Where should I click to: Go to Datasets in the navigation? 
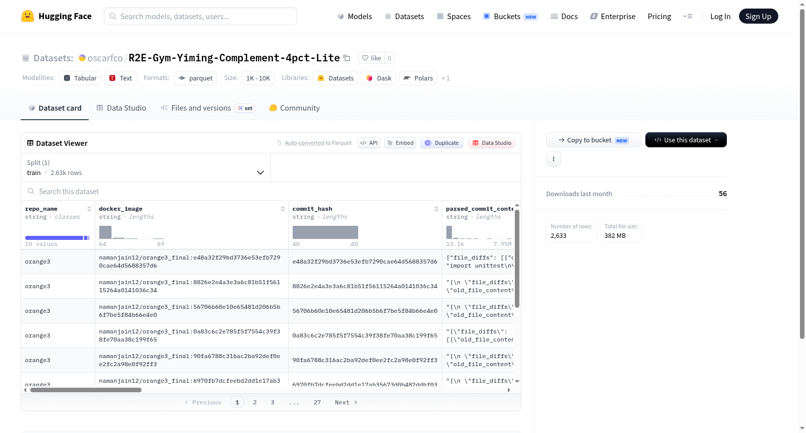click(404, 16)
